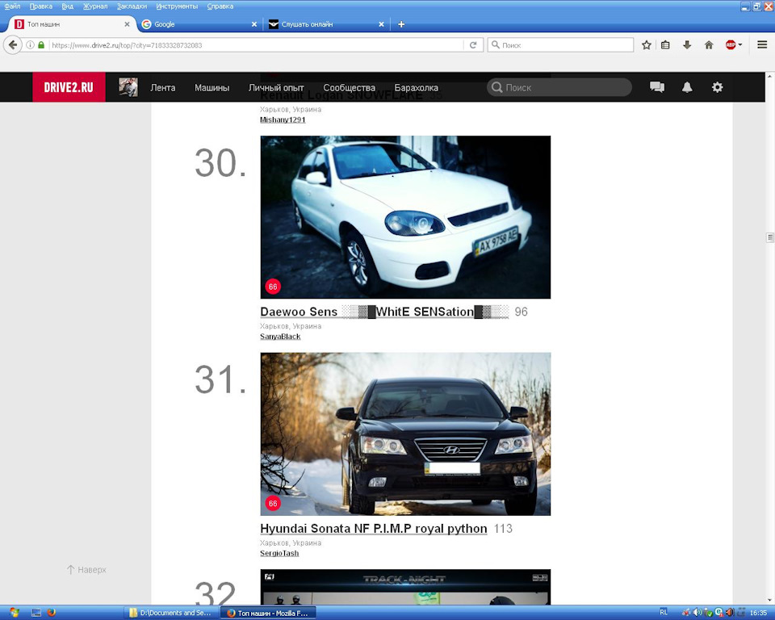Switch to the Google tab
This screenshot has width=775, height=620.
pos(199,24)
